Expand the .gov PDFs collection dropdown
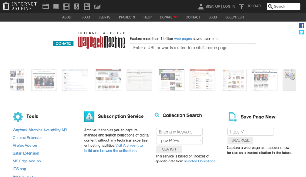 click(x=179, y=140)
